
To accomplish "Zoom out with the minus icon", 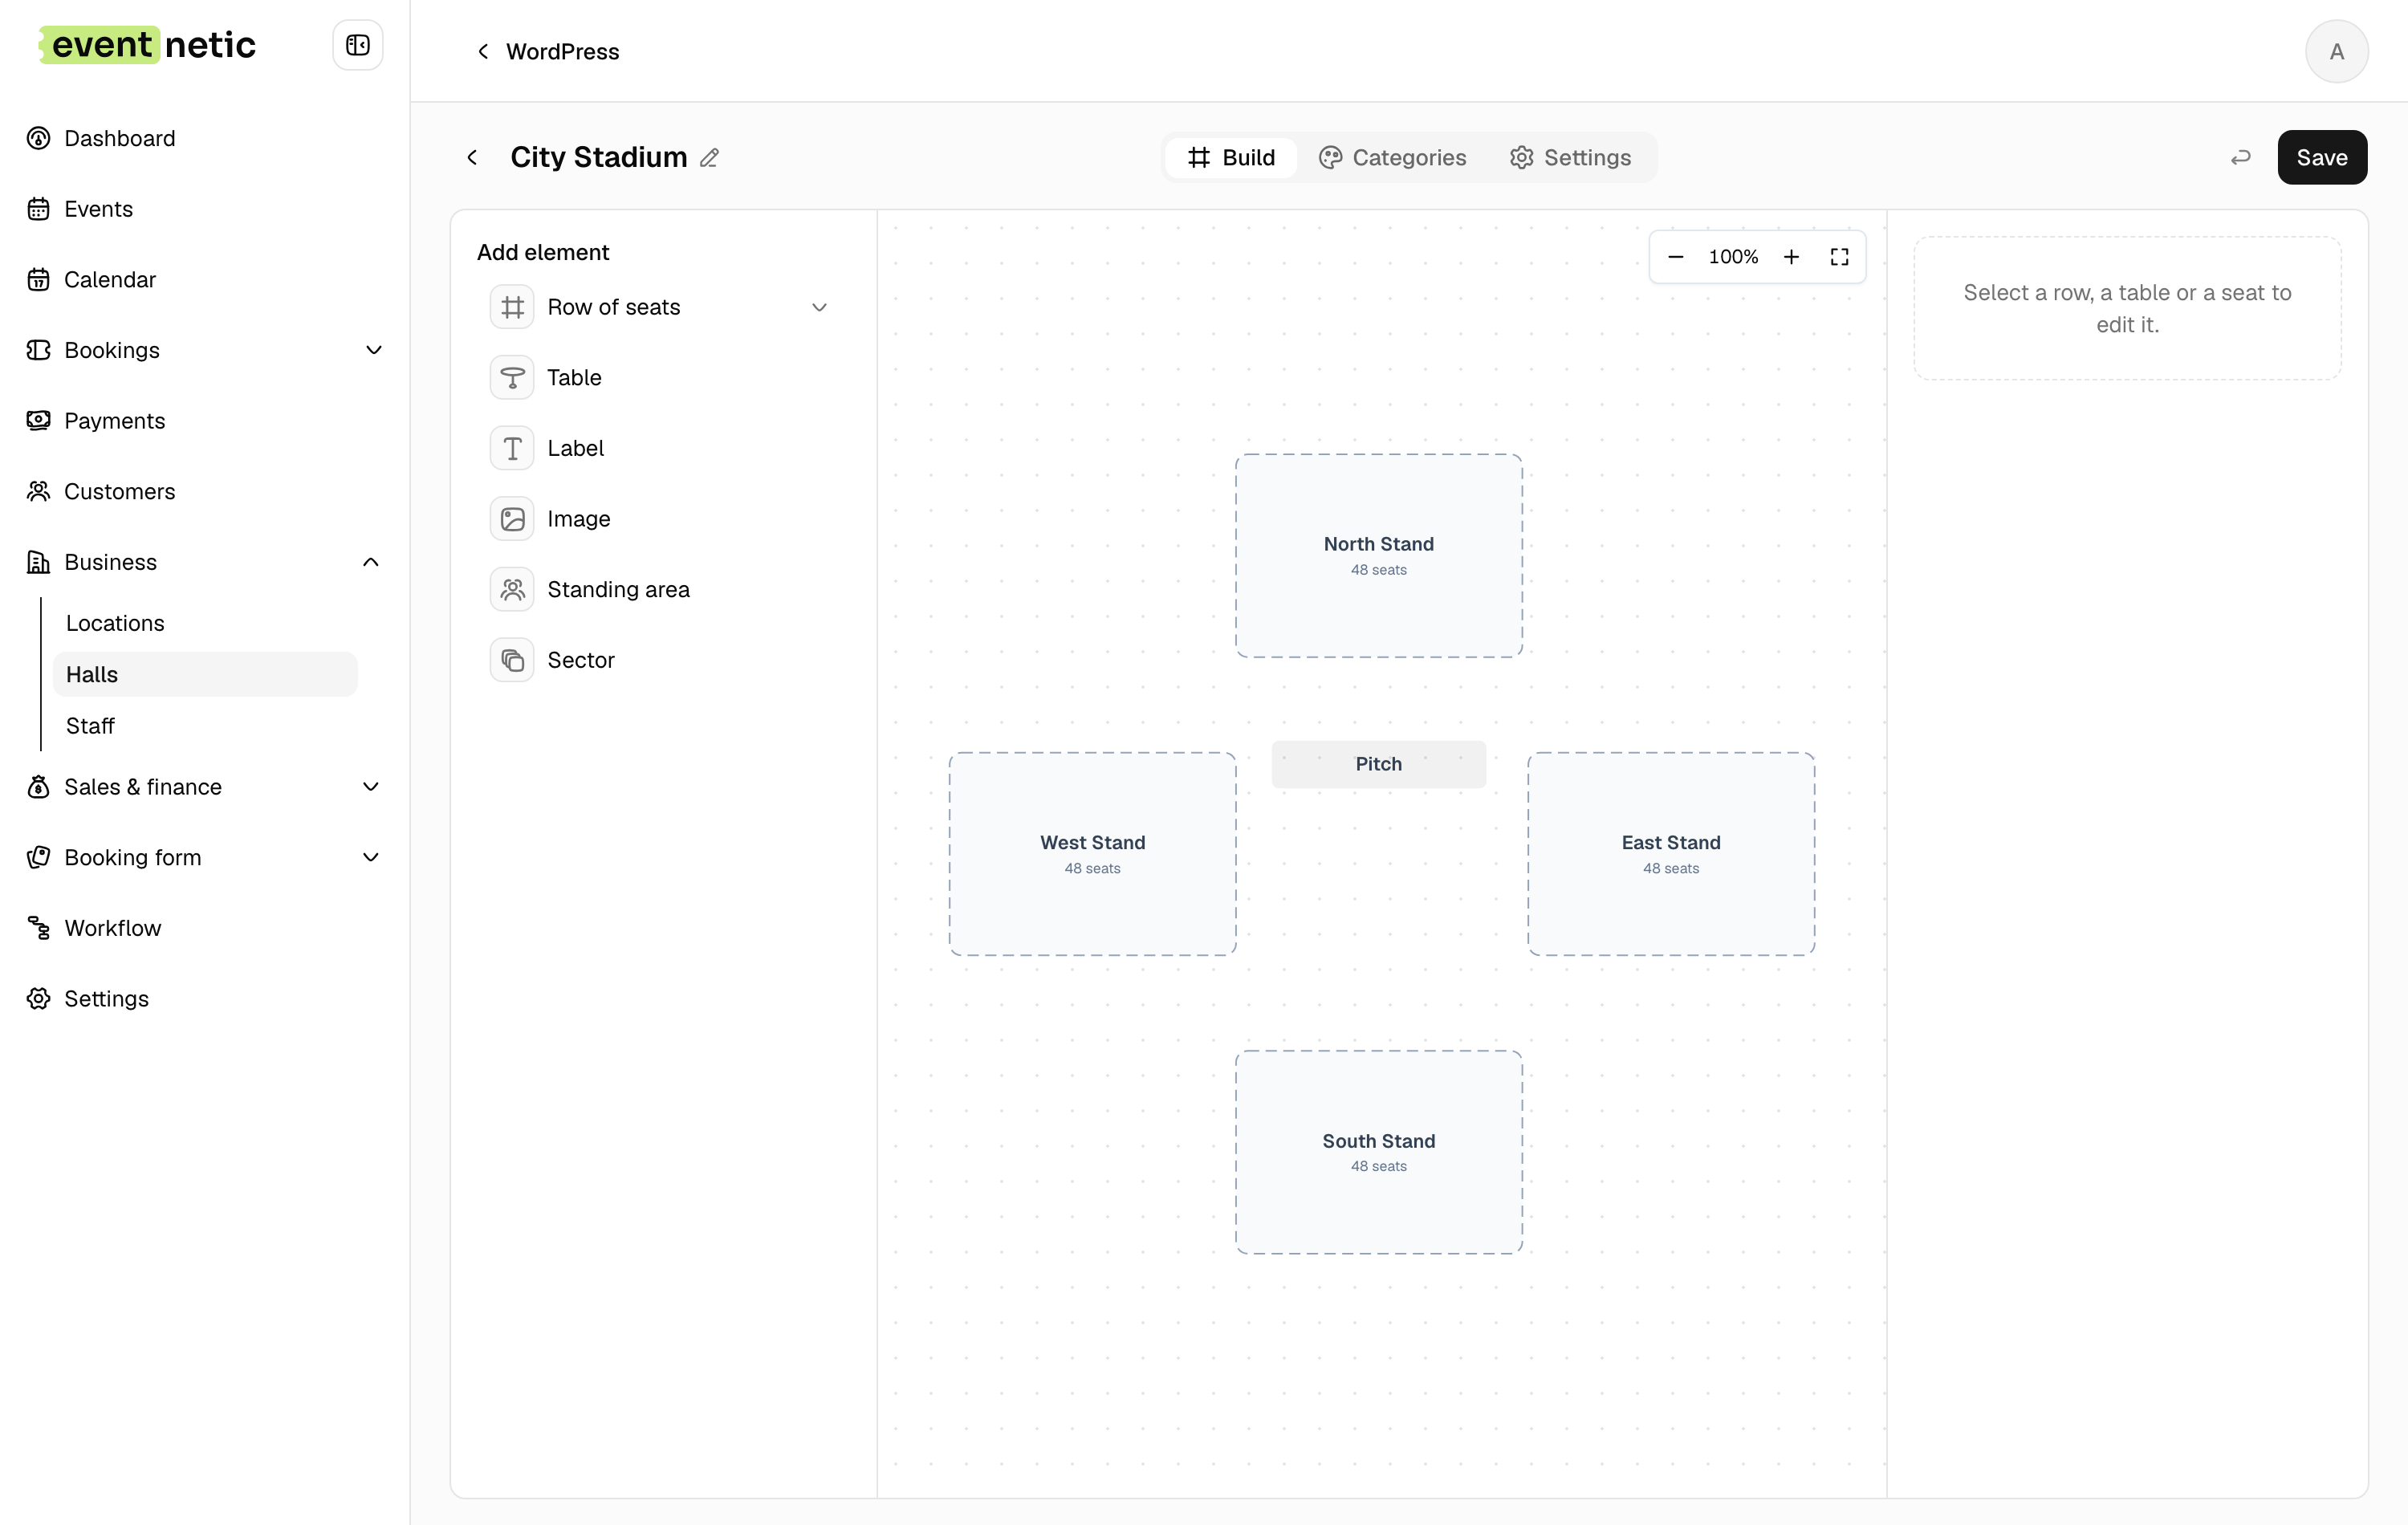I will pyautogui.click(x=1675, y=257).
